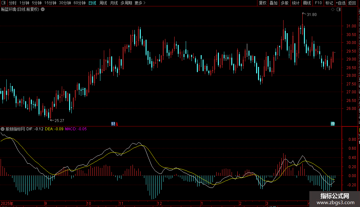
Task: Click the 停 suspension marker icon
Action: (333, 124)
